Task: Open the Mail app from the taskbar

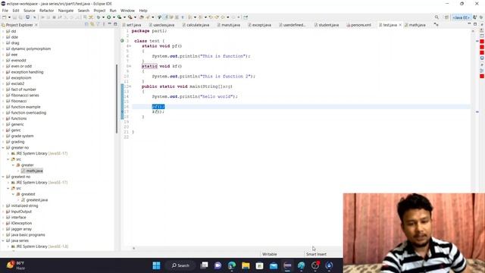Action: point(274,265)
